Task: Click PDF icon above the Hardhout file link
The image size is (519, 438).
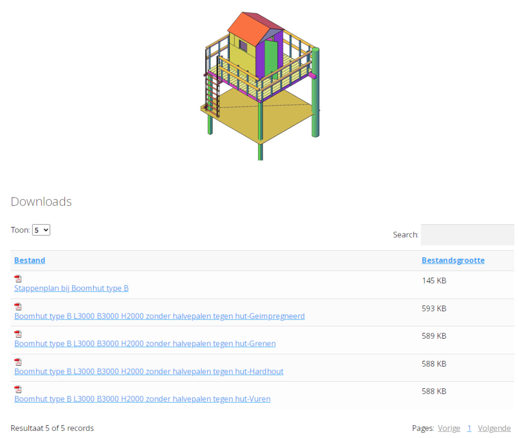Action: click(x=18, y=362)
